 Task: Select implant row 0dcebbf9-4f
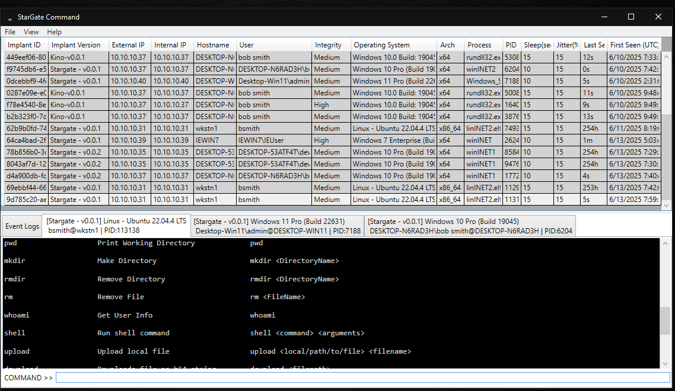[x=332, y=81]
